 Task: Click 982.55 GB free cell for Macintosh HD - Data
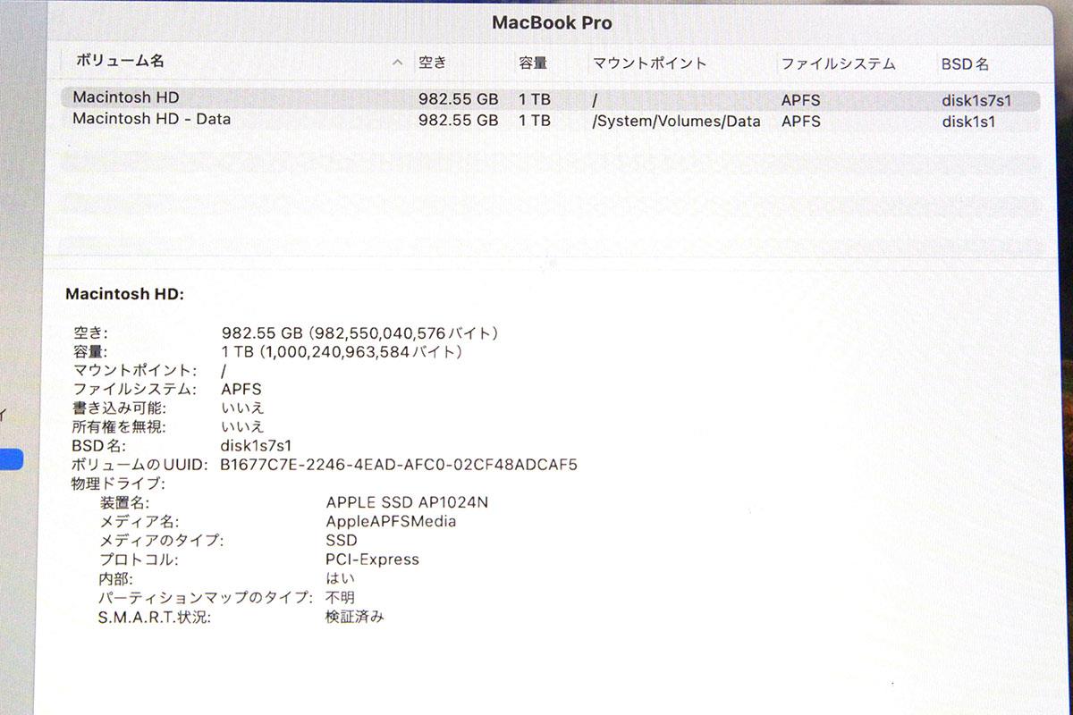pyautogui.click(x=459, y=121)
